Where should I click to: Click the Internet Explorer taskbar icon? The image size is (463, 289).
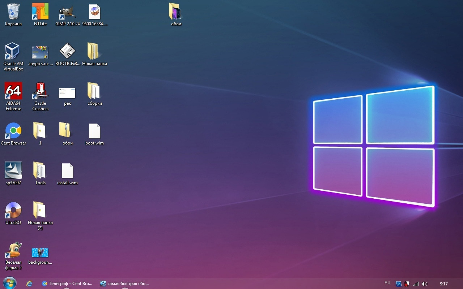click(29, 284)
